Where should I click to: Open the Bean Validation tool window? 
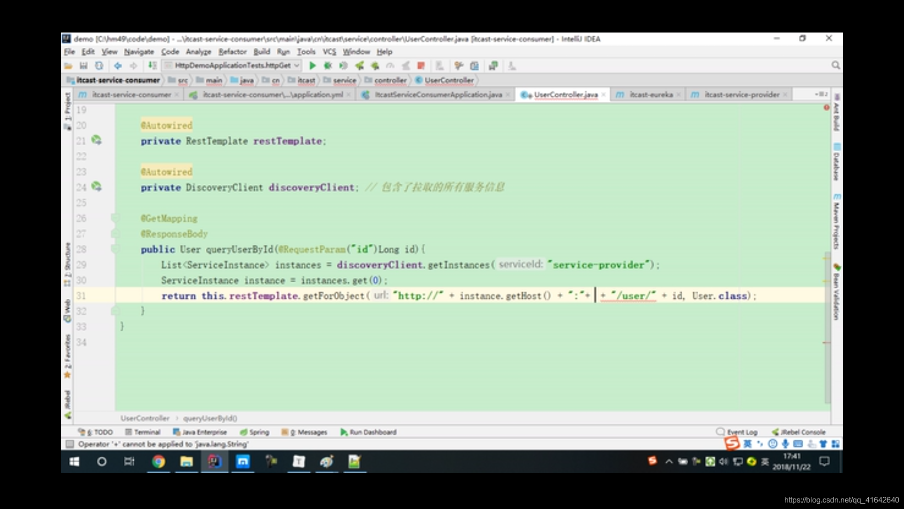coord(837,292)
